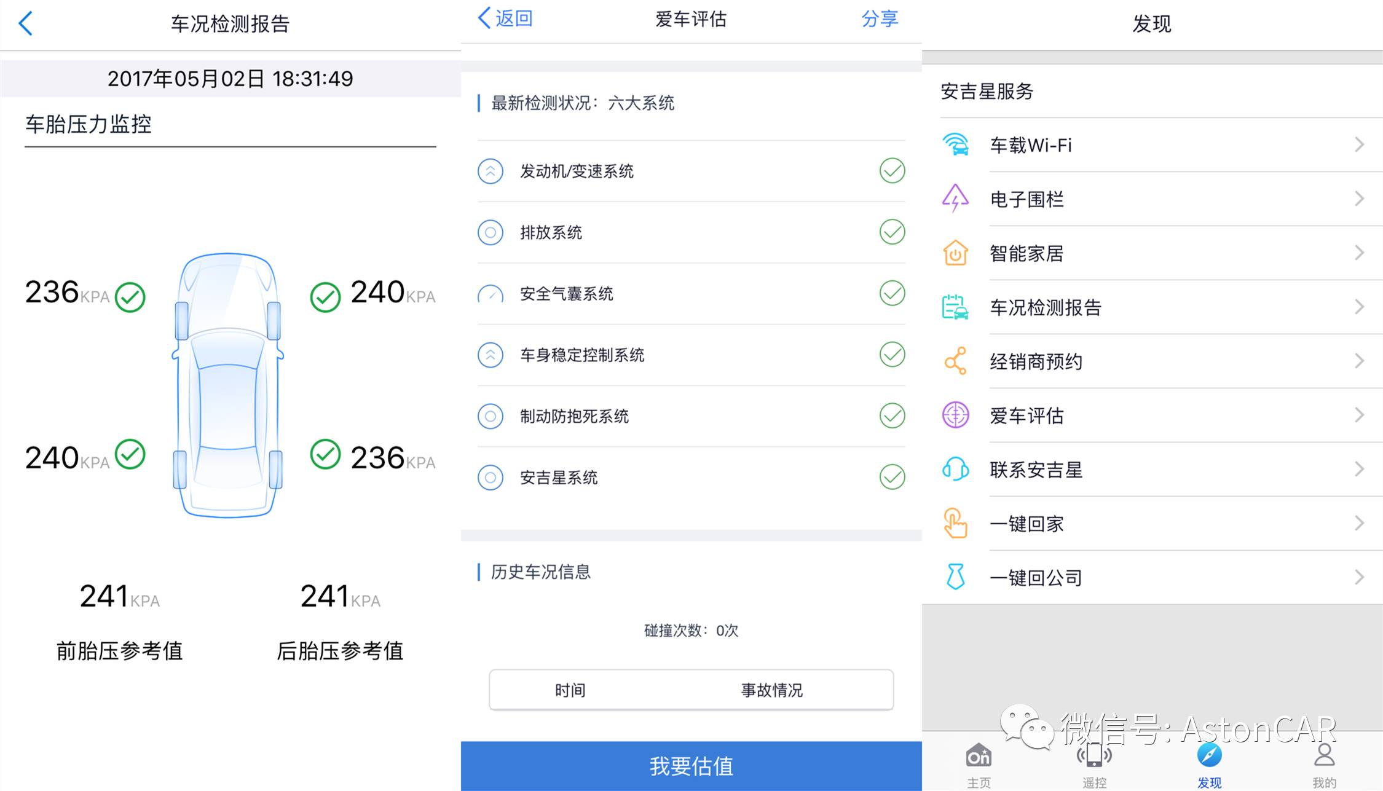Tap the 电子围栏 lightning icon
The width and height of the screenshot is (1383, 791).
pyautogui.click(x=955, y=199)
